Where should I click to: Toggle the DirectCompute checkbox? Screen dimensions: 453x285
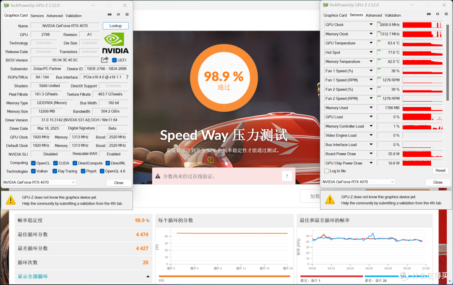click(x=75, y=163)
